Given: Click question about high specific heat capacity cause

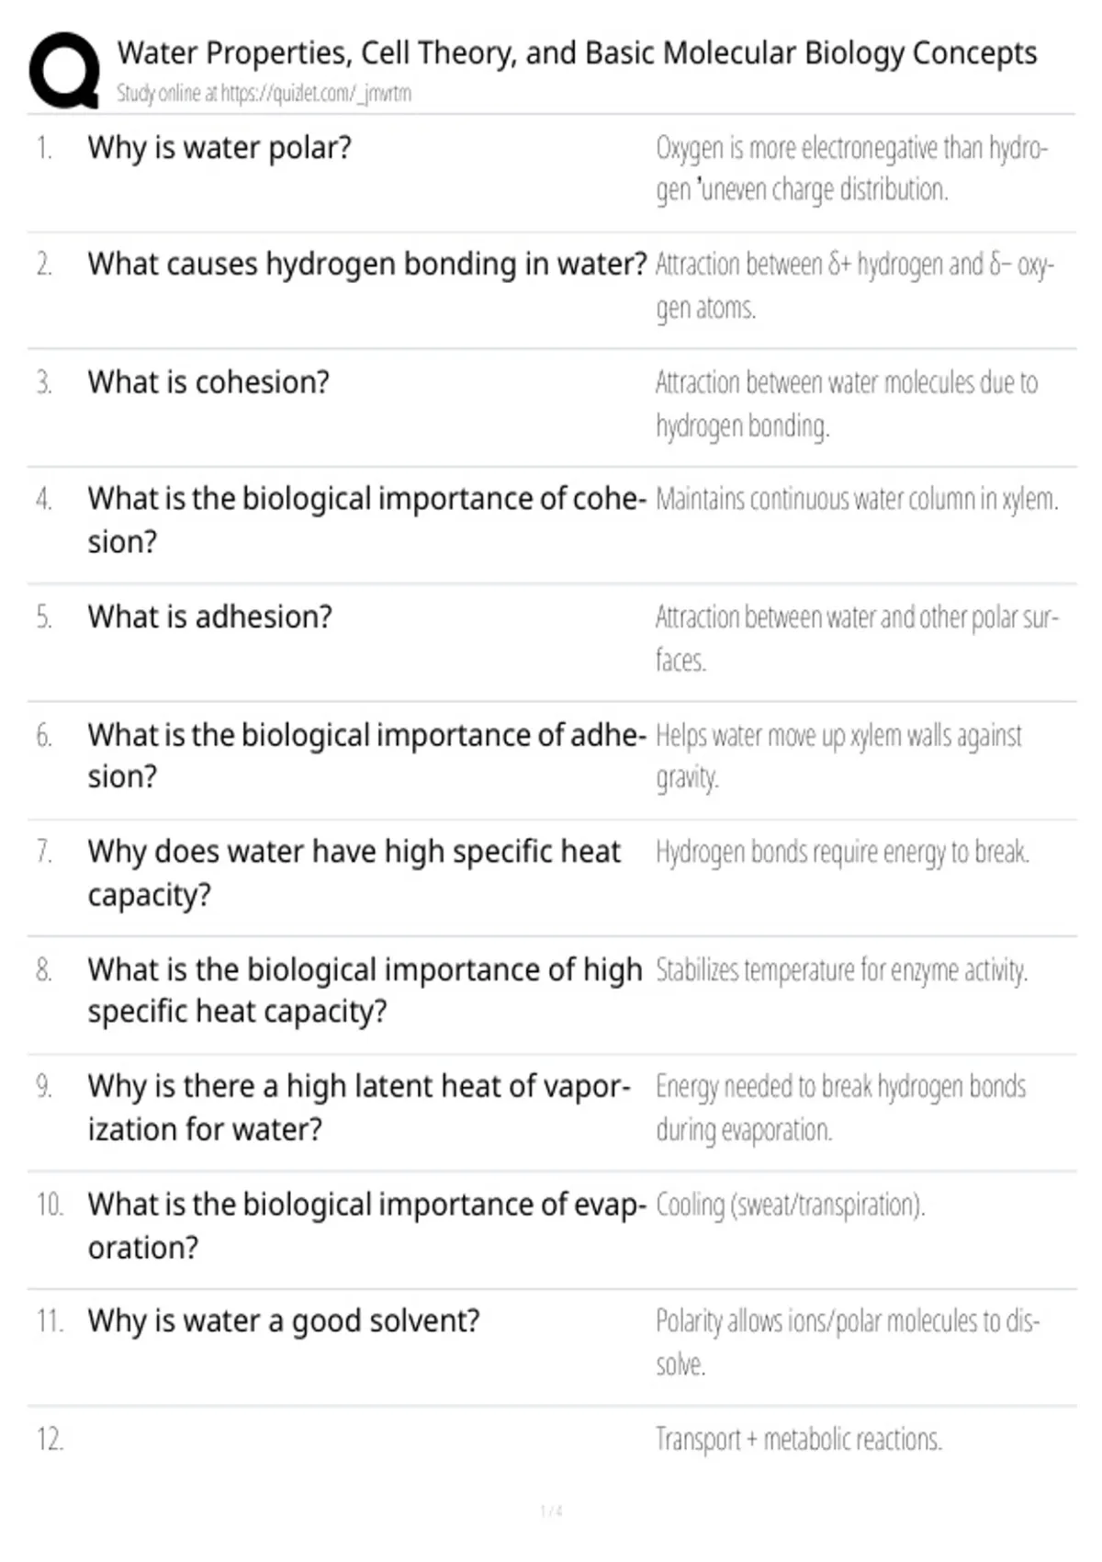Looking at the screenshot, I should pyautogui.click(x=354, y=873).
